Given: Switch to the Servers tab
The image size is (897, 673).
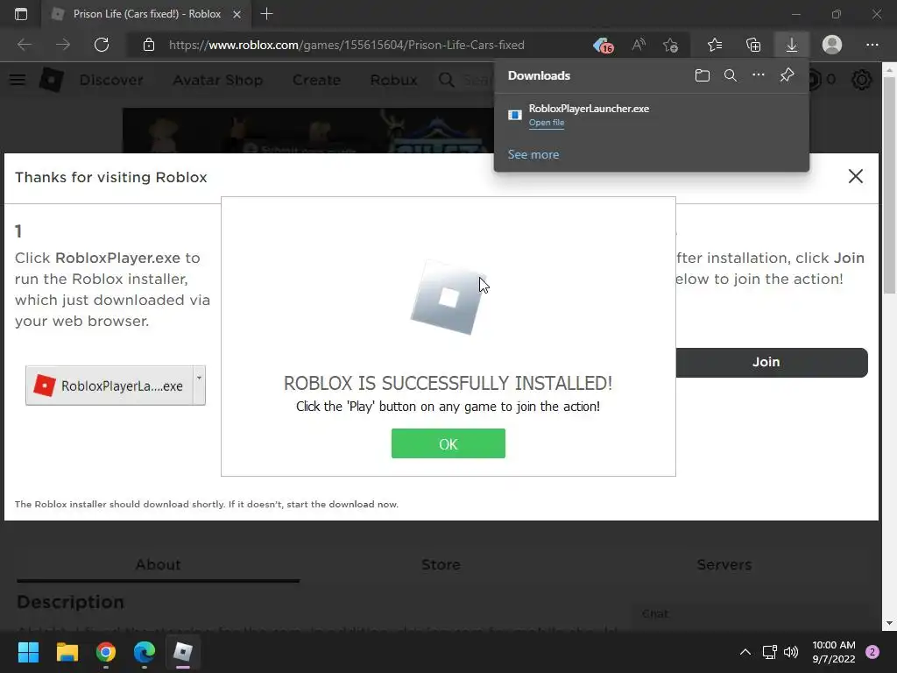Looking at the screenshot, I should [724, 565].
